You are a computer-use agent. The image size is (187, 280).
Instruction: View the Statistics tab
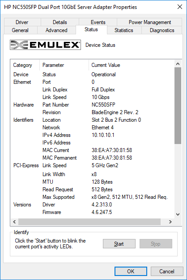pos(124,30)
